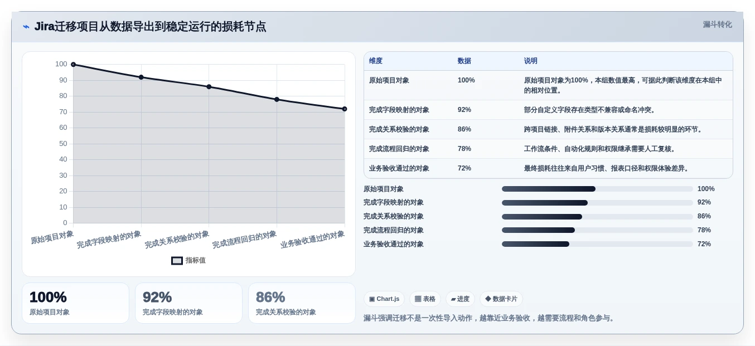Click the 92% value in the table
This screenshot has width=755, height=346.
(464, 110)
